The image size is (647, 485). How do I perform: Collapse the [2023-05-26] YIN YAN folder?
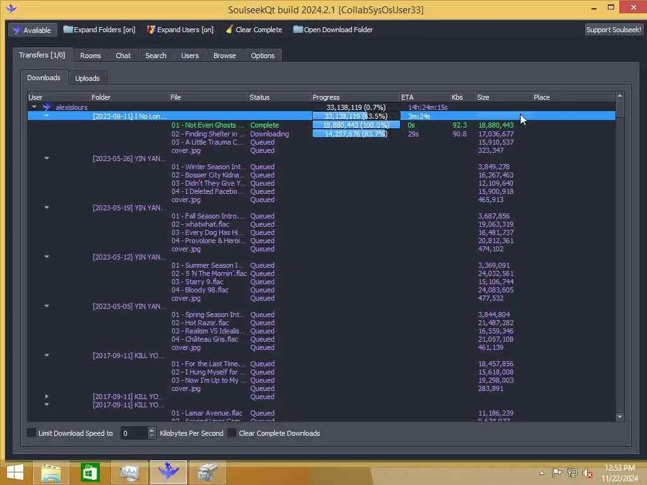coord(47,158)
